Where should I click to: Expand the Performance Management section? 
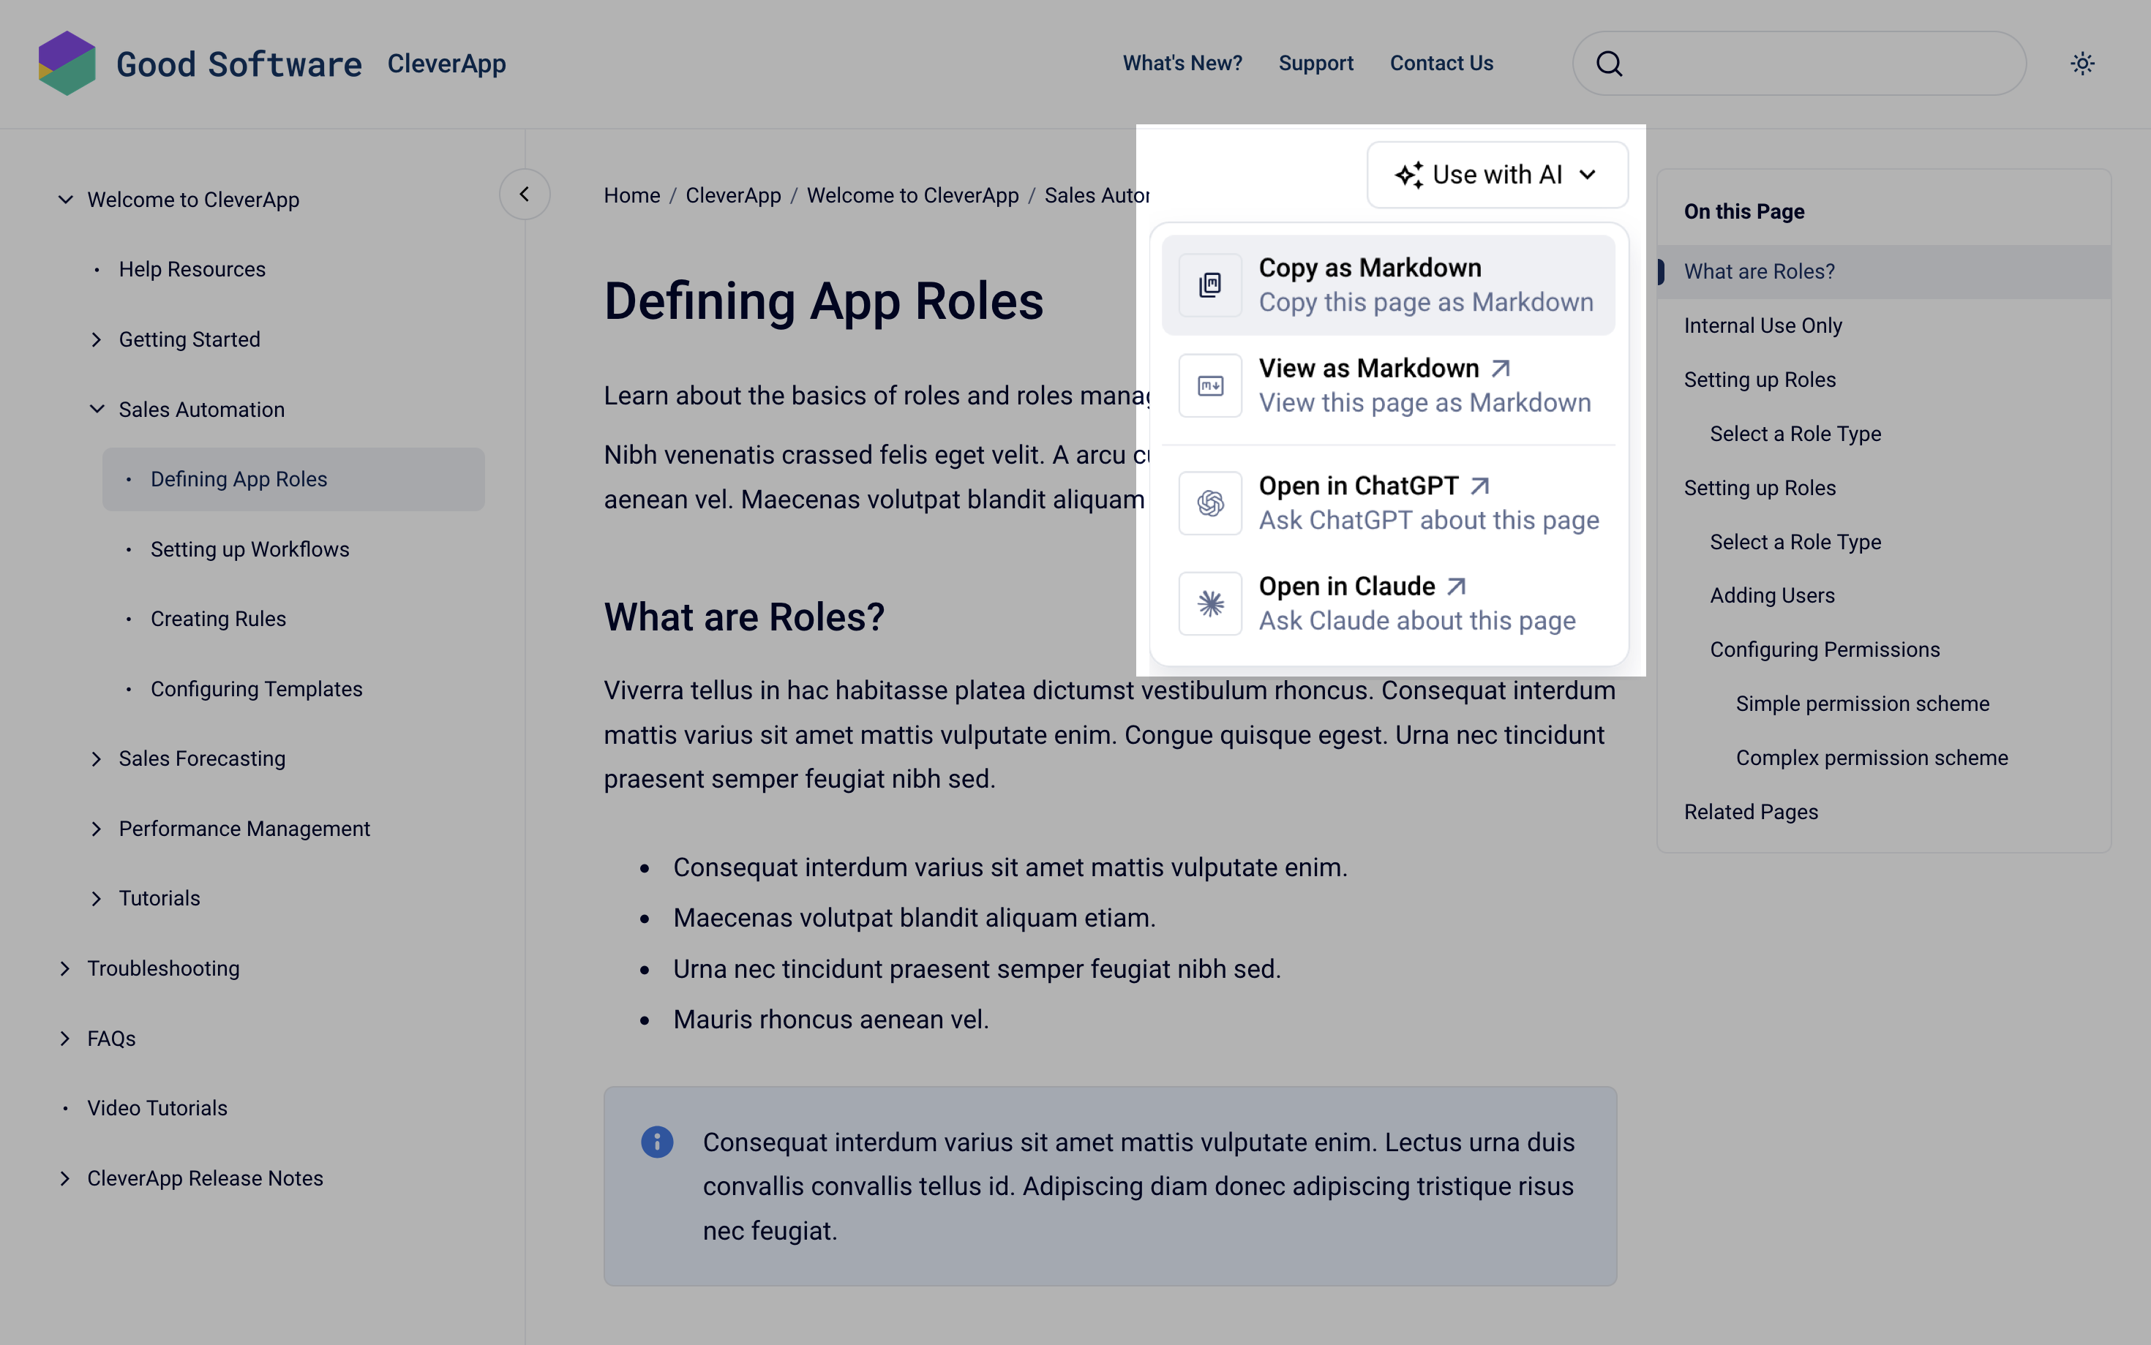coord(96,829)
